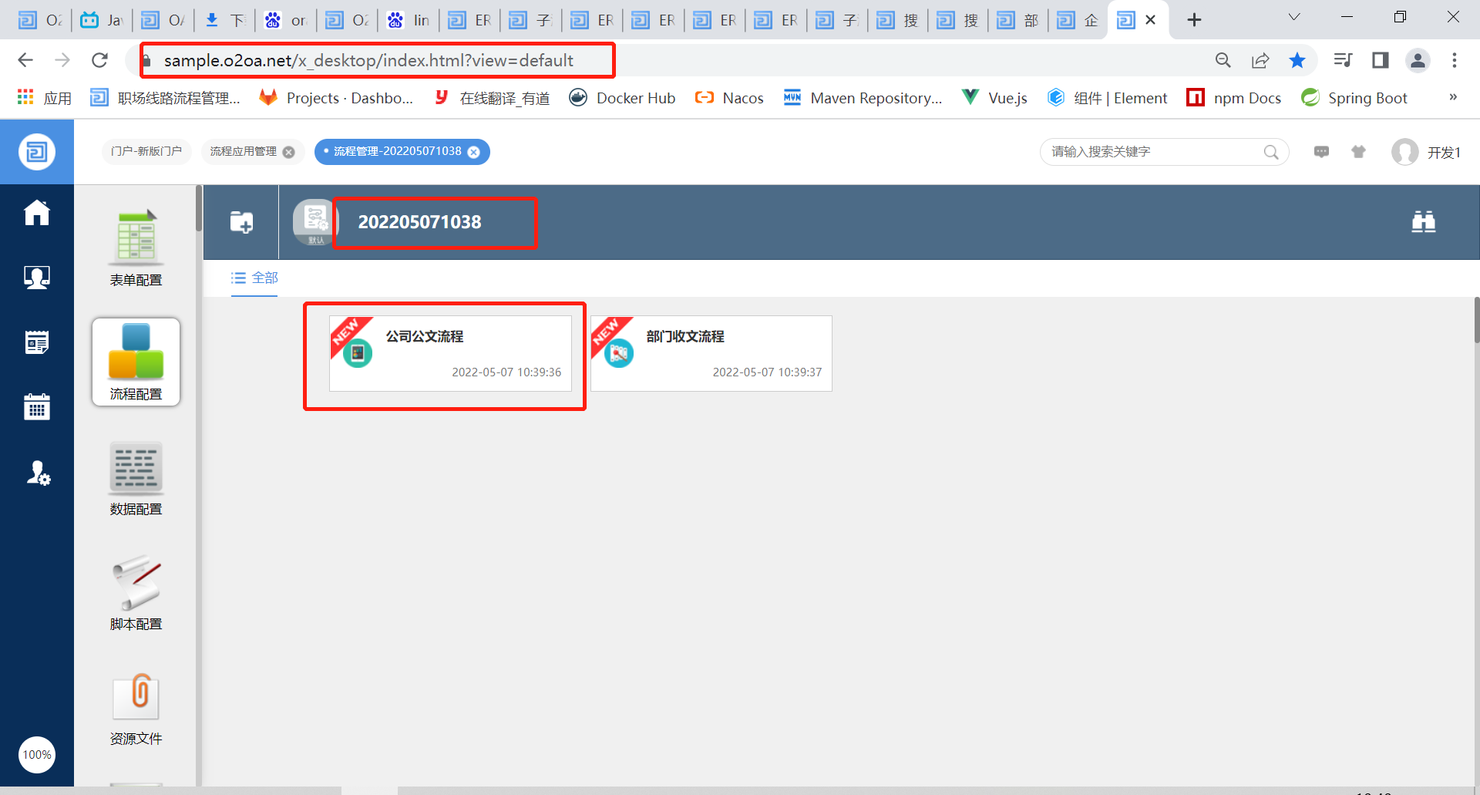The width and height of the screenshot is (1480, 795).
Task: Click the main content vertical scrollbar
Action: pos(1476,320)
